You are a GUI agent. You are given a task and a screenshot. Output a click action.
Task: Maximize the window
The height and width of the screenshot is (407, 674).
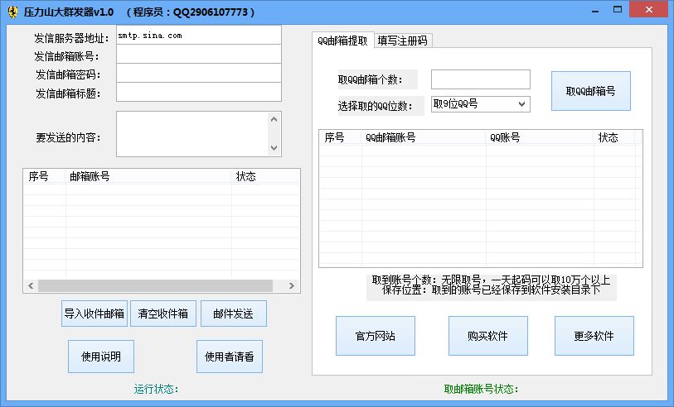coord(618,9)
